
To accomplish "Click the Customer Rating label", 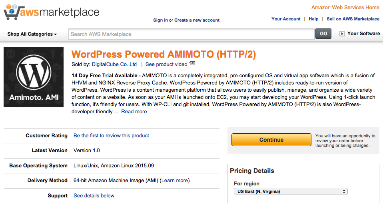I will coord(46,135).
